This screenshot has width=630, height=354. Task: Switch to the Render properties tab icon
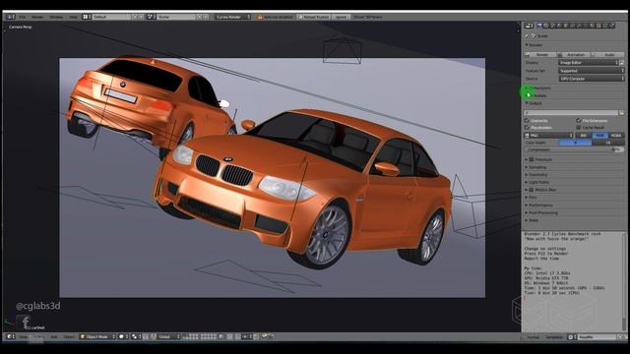click(539, 26)
